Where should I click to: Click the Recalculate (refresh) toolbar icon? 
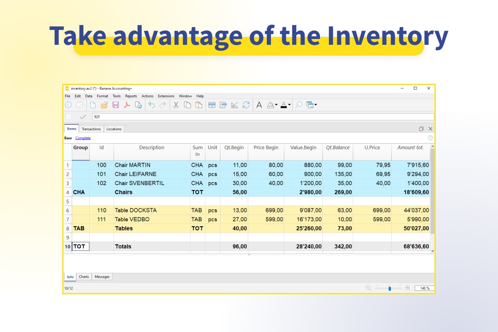246,105
